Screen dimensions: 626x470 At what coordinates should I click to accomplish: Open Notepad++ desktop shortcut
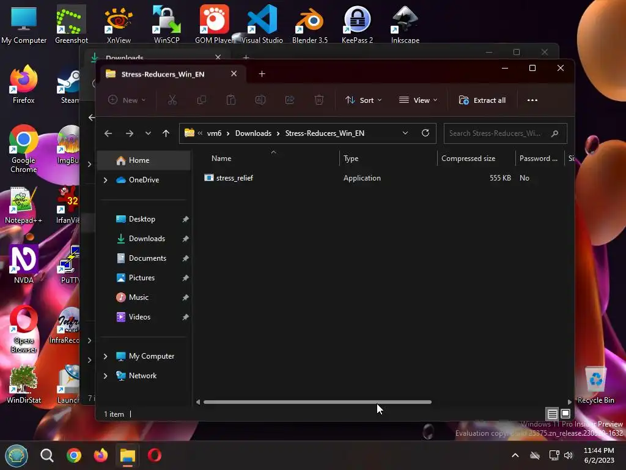[24, 205]
